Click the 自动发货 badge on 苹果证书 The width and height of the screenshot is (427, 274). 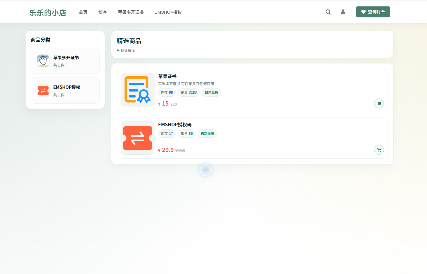[x=211, y=92]
